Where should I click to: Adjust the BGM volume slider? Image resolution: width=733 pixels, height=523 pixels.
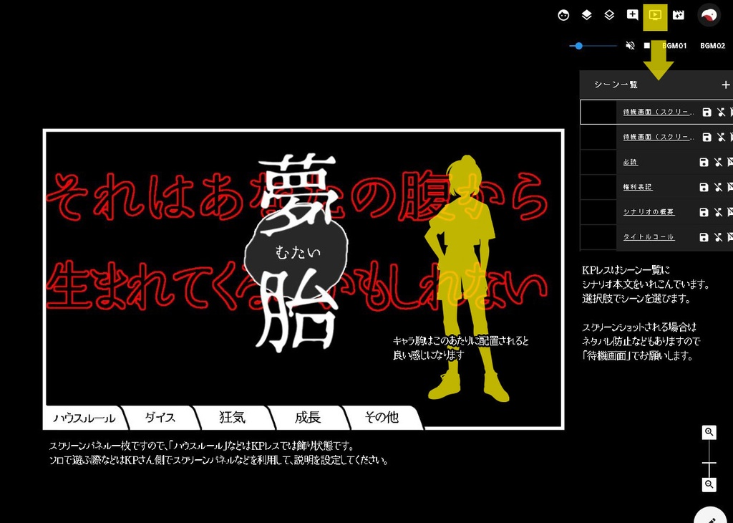tap(593, 46)
